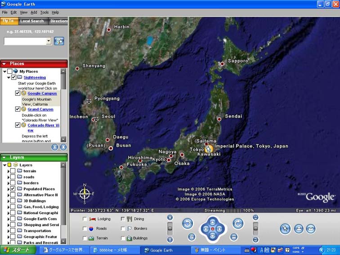Open the Edit menu

[13, 12]
